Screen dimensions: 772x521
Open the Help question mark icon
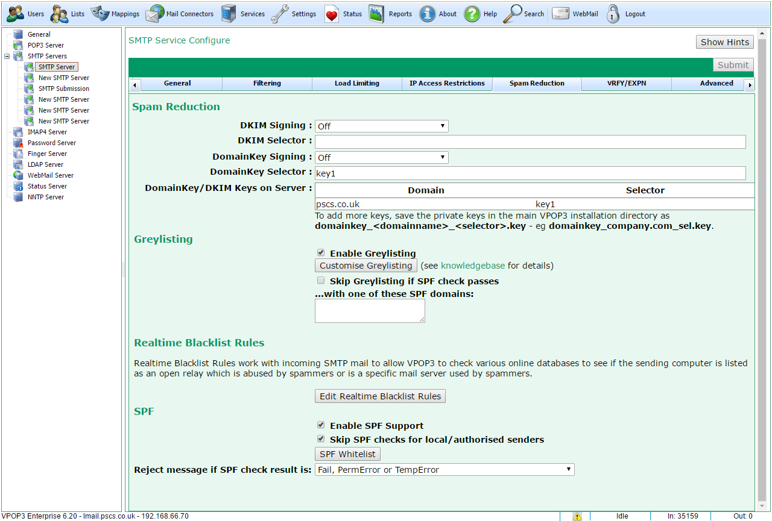(472, 14)
